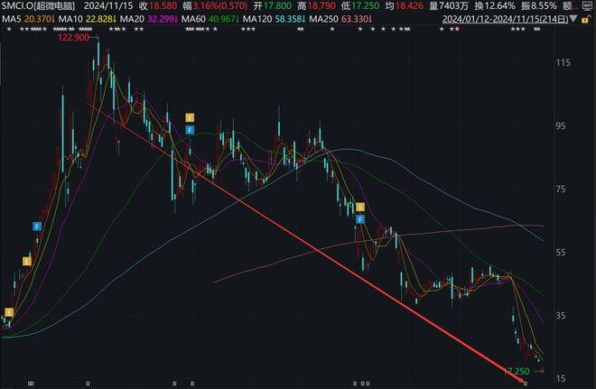
Task: Click the 75 price axis label
Action: point(563,190)
